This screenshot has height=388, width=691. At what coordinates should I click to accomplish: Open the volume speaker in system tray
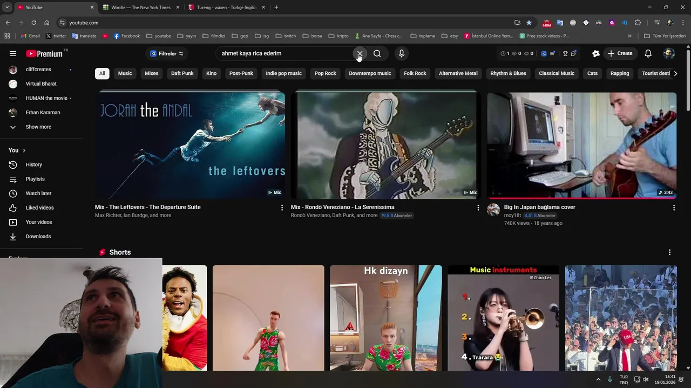646,379
